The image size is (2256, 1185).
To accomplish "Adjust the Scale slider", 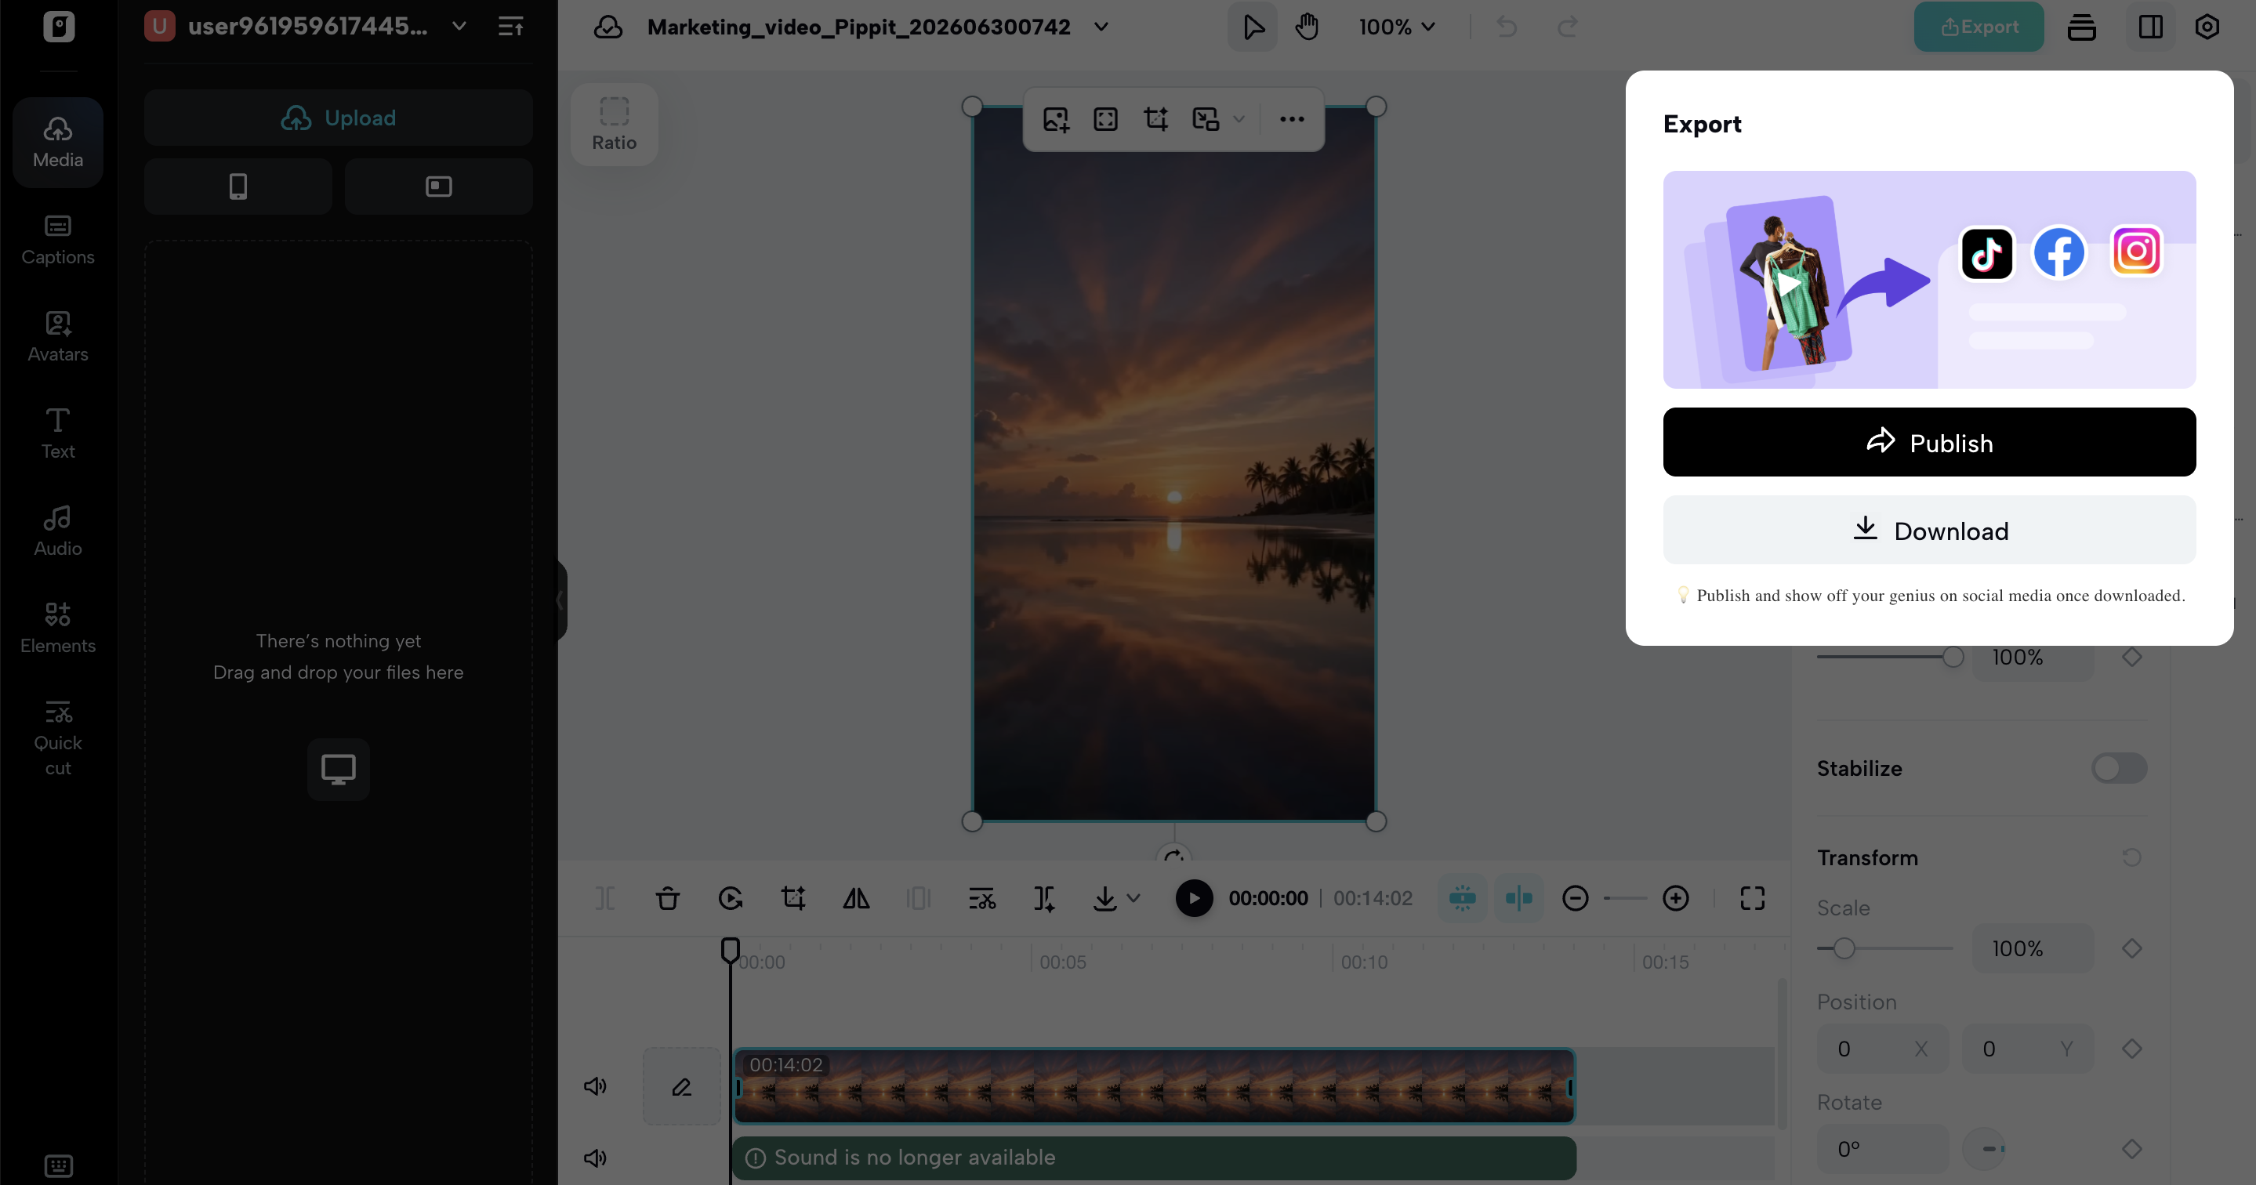I will point(1884,948).
